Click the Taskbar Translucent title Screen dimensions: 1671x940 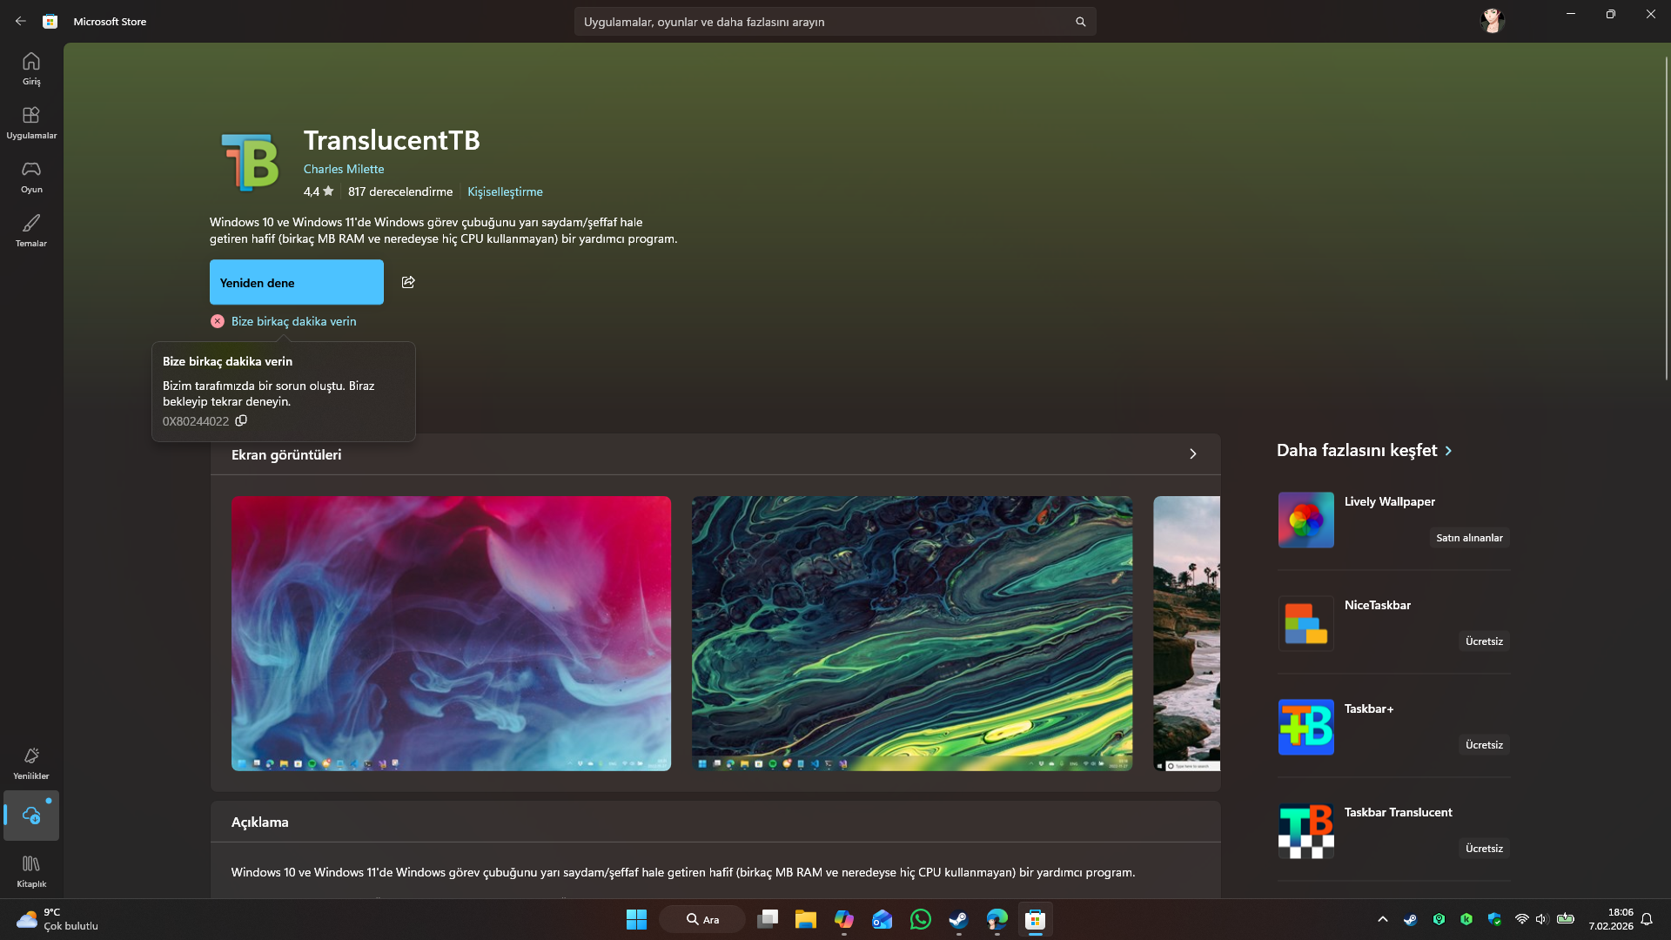(1398, 812)
